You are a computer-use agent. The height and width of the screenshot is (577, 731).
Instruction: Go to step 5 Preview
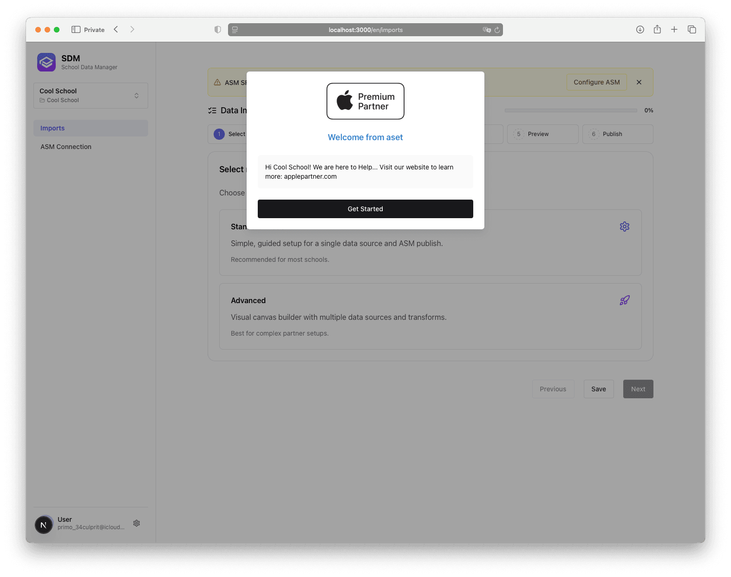[x=542, y=134]
